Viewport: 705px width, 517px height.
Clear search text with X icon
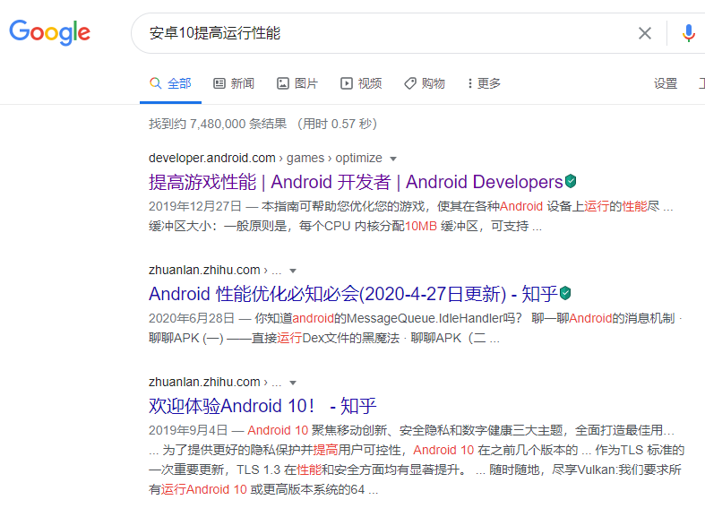point(645,33)
